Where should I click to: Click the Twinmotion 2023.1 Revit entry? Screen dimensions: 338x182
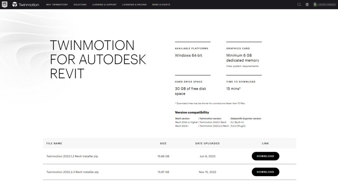point(213,122)
